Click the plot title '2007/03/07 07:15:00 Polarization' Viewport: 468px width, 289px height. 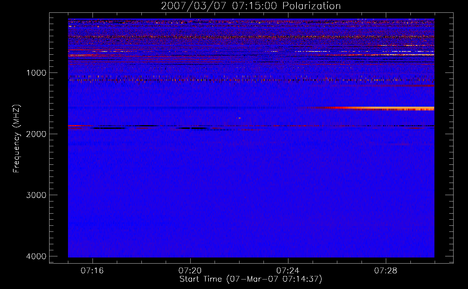251,6
